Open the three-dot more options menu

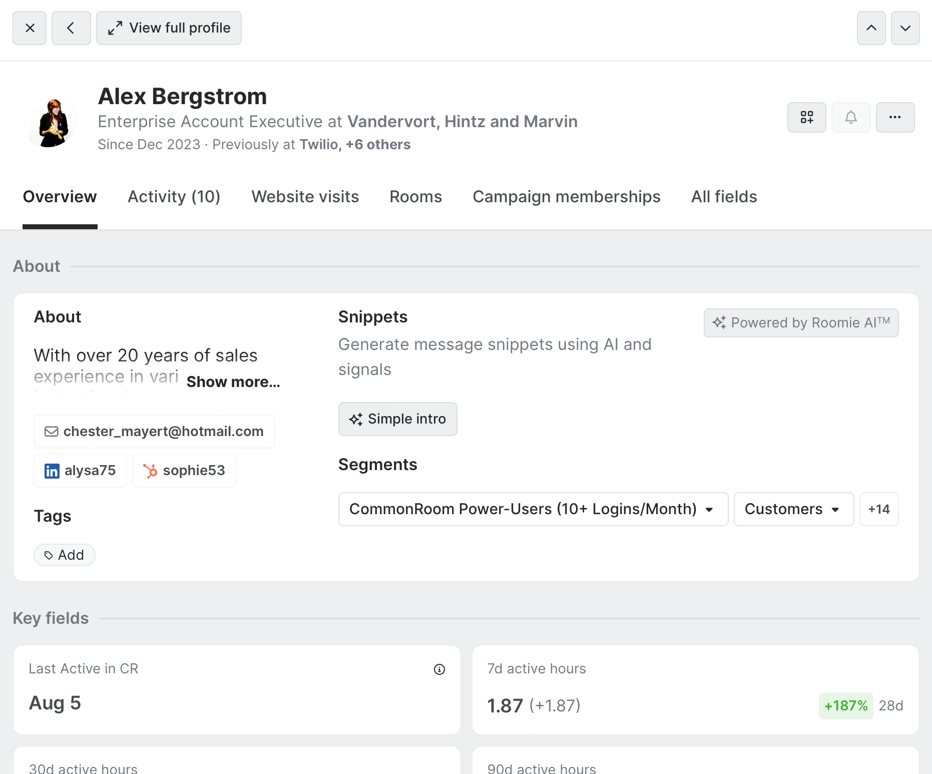click(895, 117)
